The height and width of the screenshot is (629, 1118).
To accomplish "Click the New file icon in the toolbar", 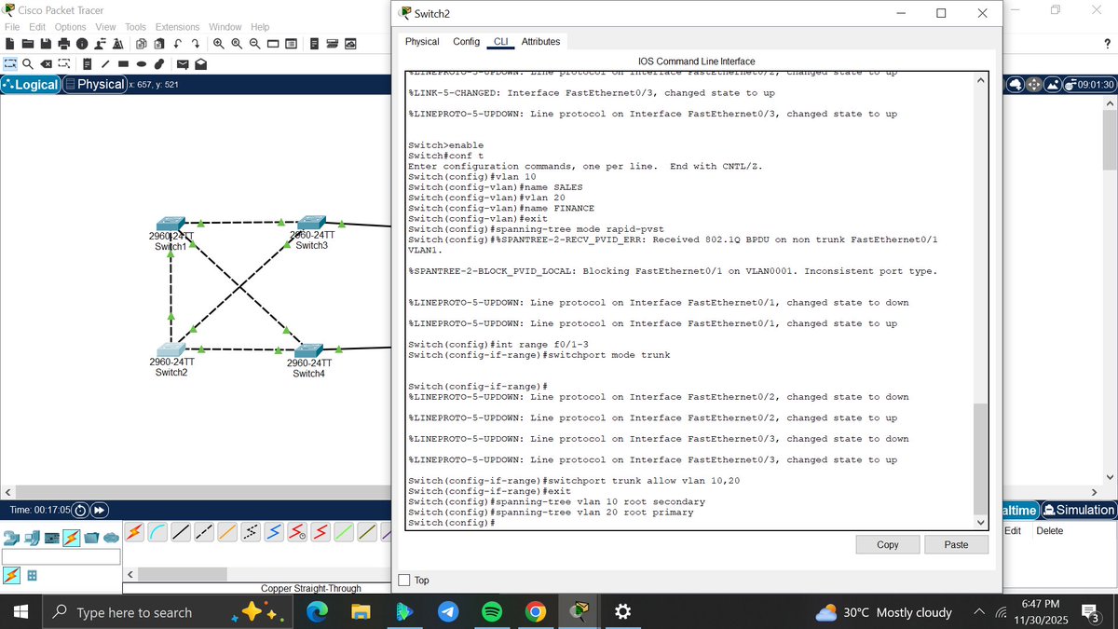I will coord(9,44).
